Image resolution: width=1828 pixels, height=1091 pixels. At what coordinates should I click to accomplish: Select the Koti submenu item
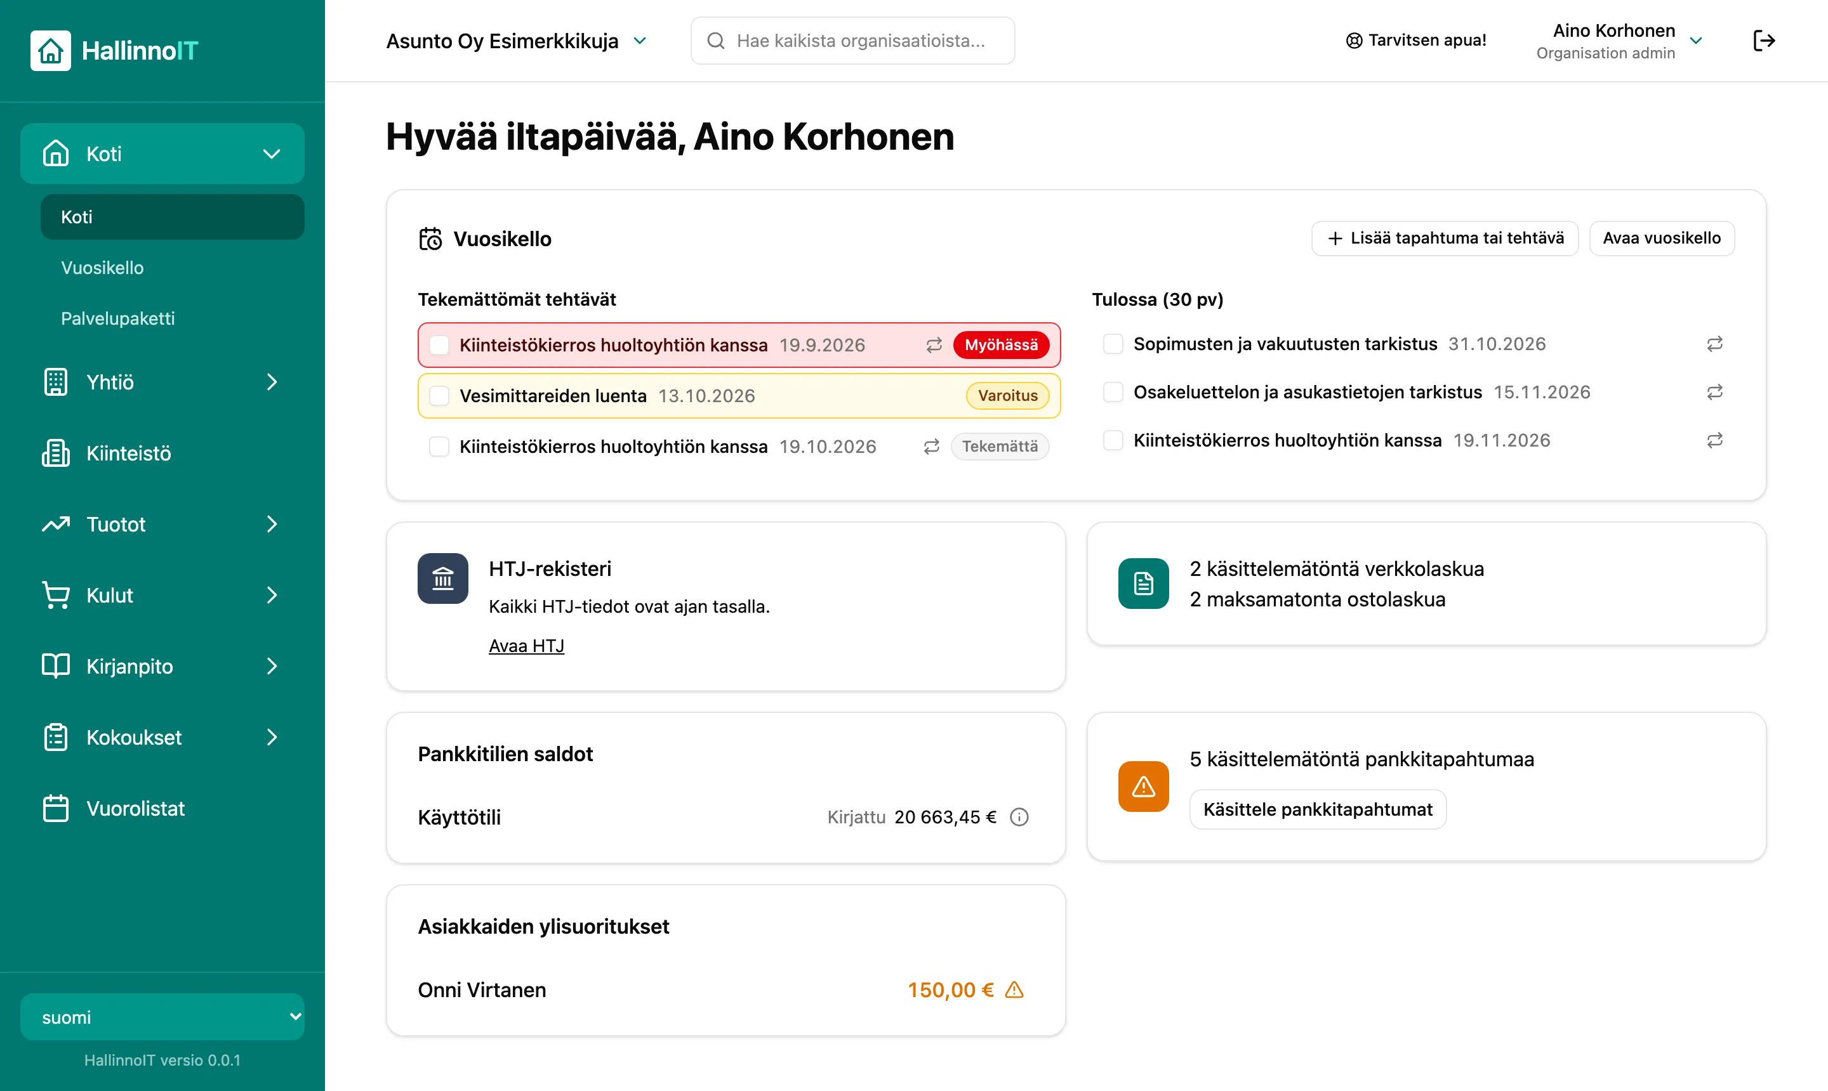[x=172, y=217]
